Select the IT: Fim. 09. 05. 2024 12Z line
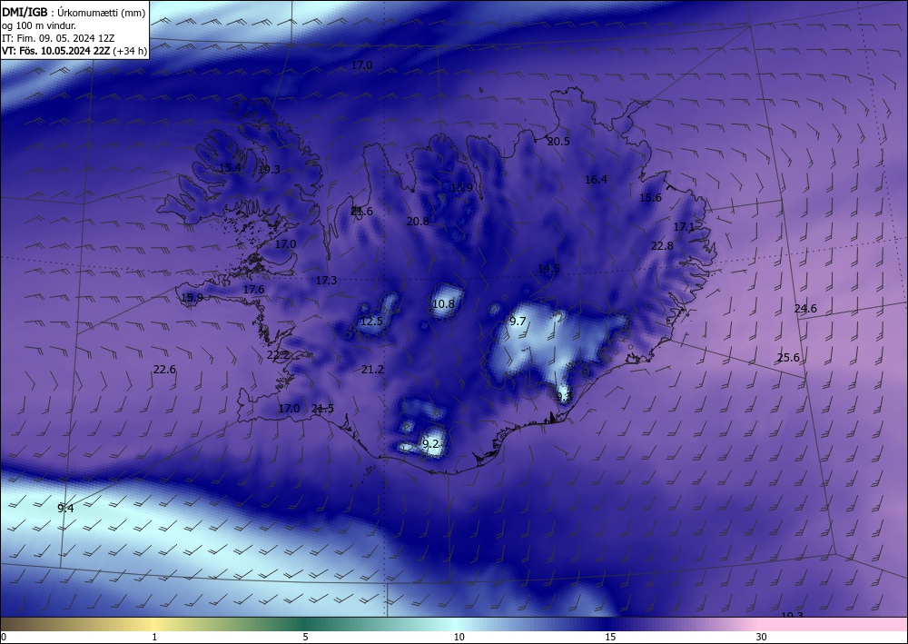The image size is (908, 644). pyautogui.click(x=58, y=38)
